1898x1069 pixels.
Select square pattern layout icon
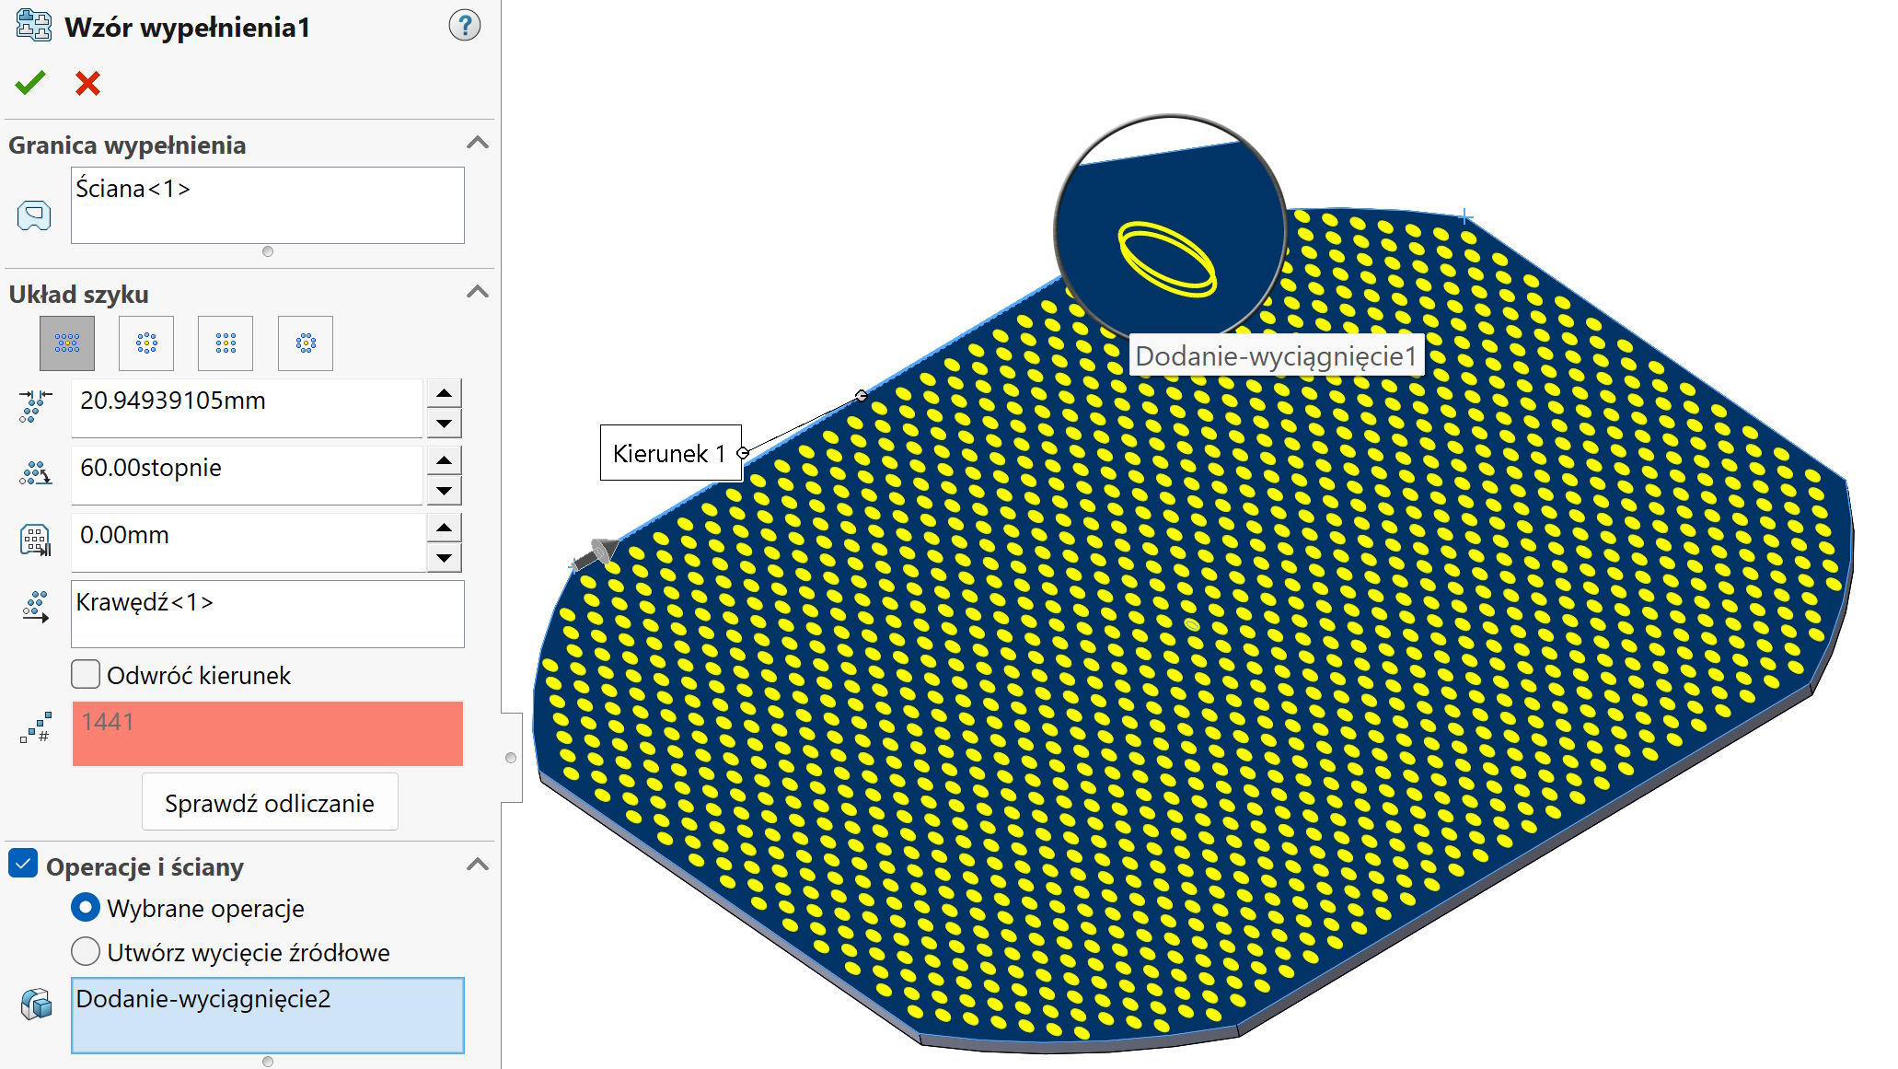click(226, 343)
